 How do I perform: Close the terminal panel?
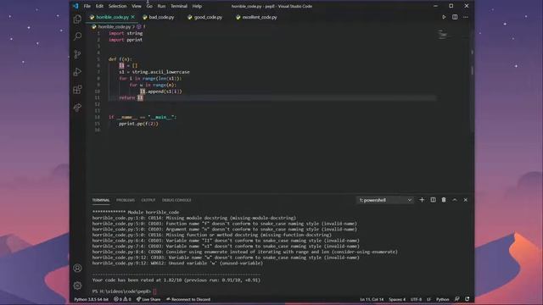pyautogui.click(x=466, y=200)
